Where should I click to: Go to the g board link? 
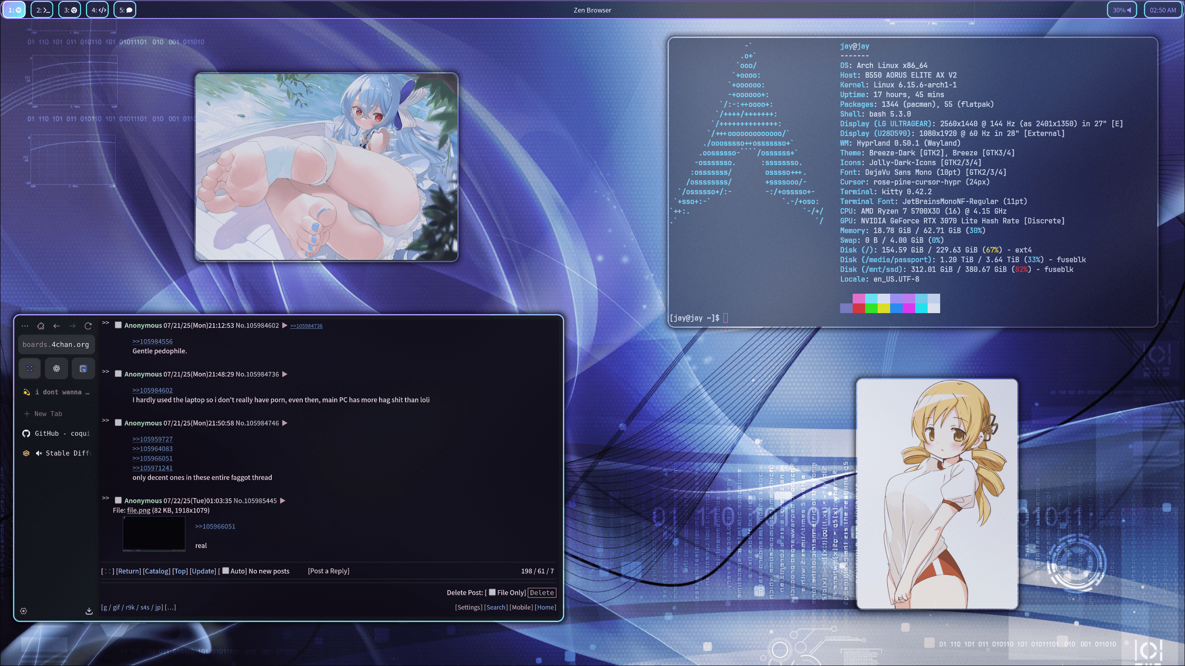(105, 607)
